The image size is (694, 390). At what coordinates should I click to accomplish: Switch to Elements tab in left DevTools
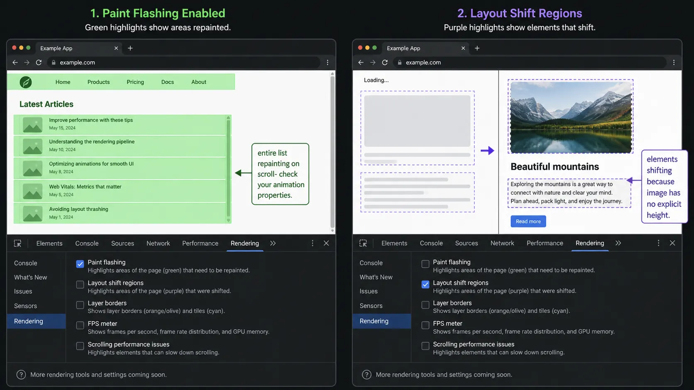click(49, 243)
